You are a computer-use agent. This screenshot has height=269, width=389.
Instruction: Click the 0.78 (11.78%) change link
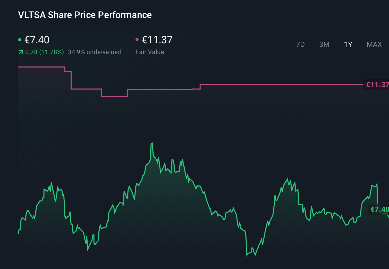click(x=45, y=52)
